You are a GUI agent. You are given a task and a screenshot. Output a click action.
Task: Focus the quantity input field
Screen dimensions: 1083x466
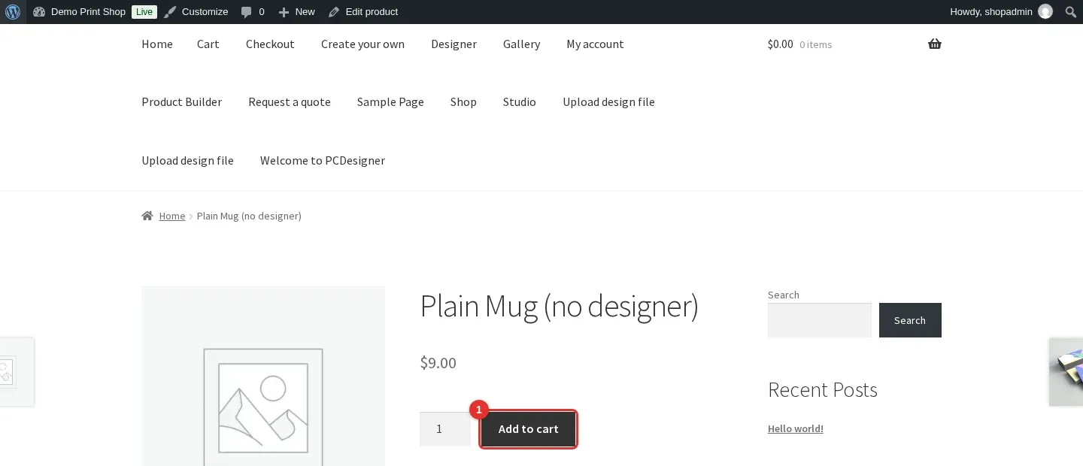click(445, 429)
